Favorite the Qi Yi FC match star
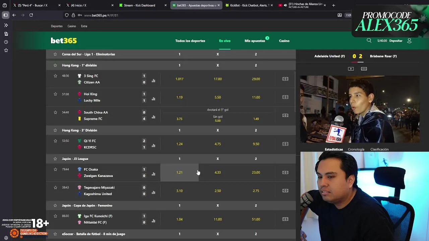 [55, 141]
